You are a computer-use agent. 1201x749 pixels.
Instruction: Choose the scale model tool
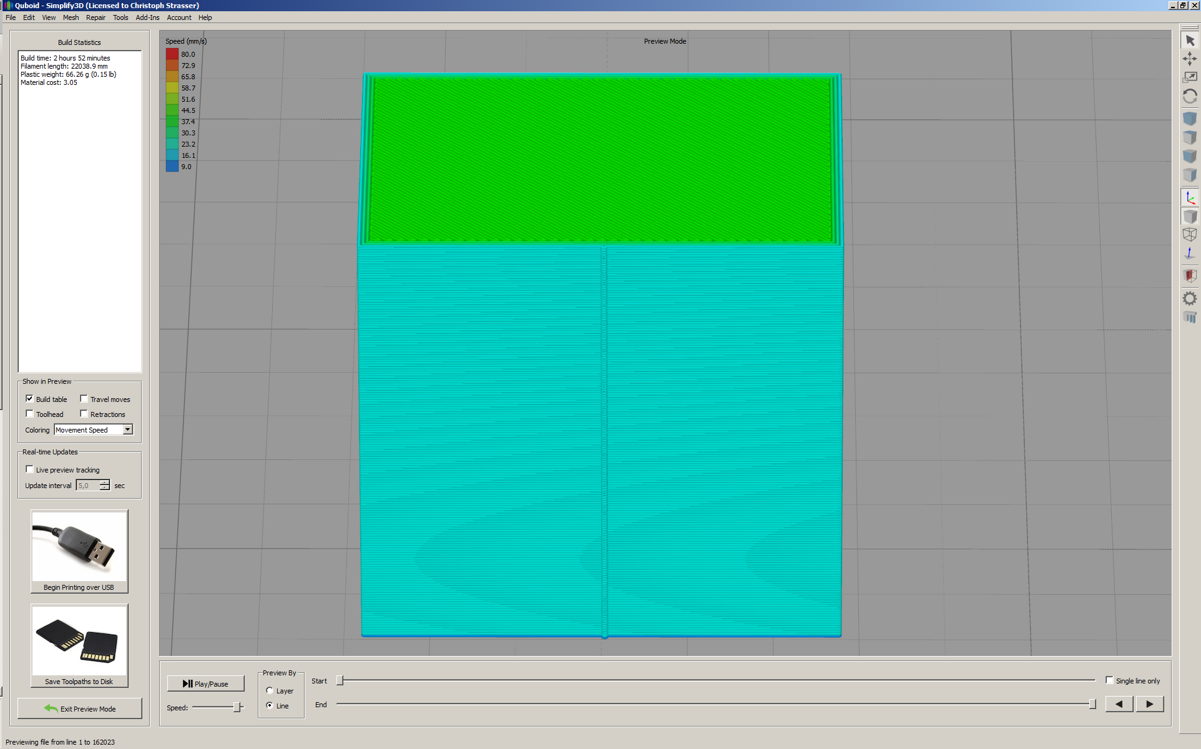click(1190, 77)
